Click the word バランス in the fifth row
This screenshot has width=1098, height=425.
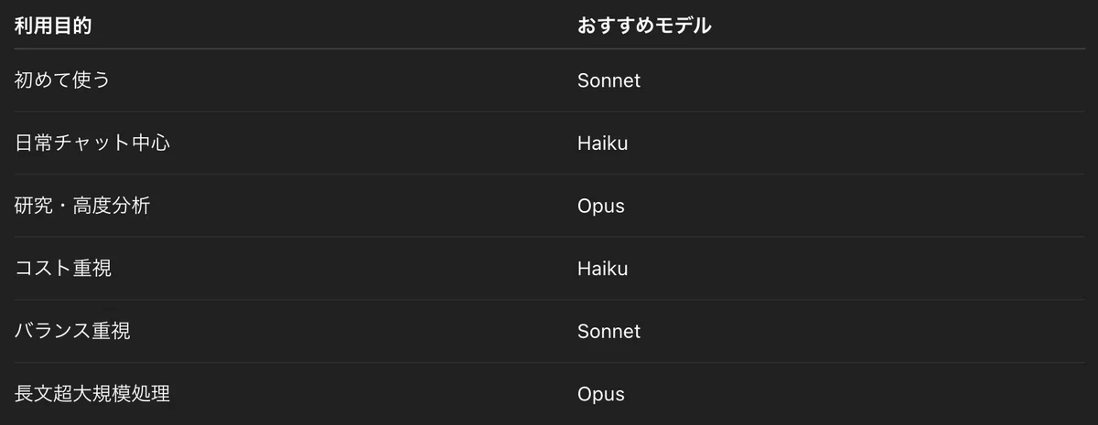click(x=52, y=331)
